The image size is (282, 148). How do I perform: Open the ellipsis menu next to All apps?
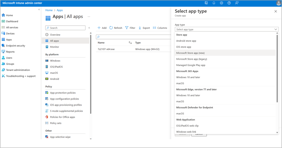point(89,17)
